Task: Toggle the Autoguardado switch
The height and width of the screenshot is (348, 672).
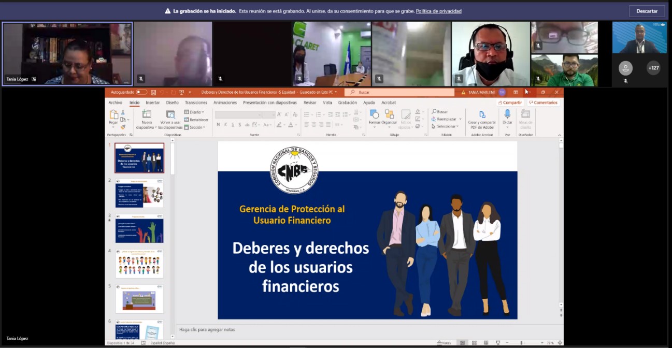Action: [141, 92]
